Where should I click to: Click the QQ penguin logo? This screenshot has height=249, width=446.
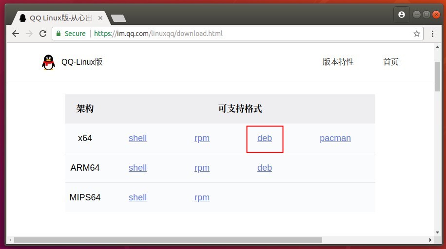point(48,62)
